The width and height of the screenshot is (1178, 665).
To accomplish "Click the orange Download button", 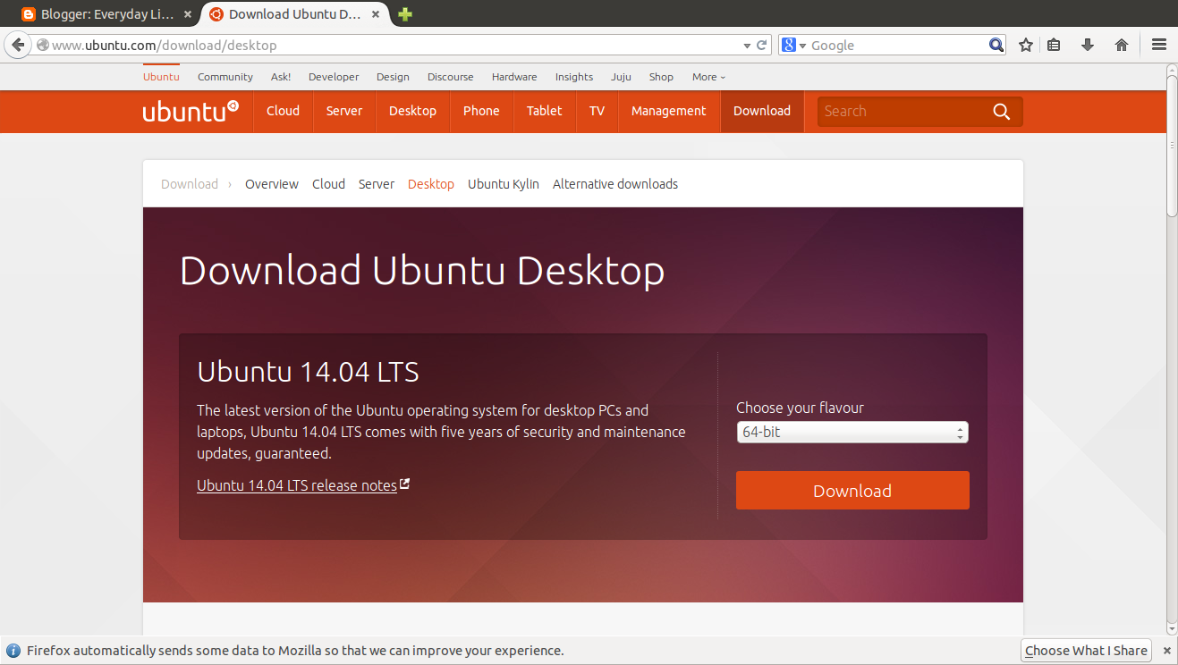I will 852,491.
